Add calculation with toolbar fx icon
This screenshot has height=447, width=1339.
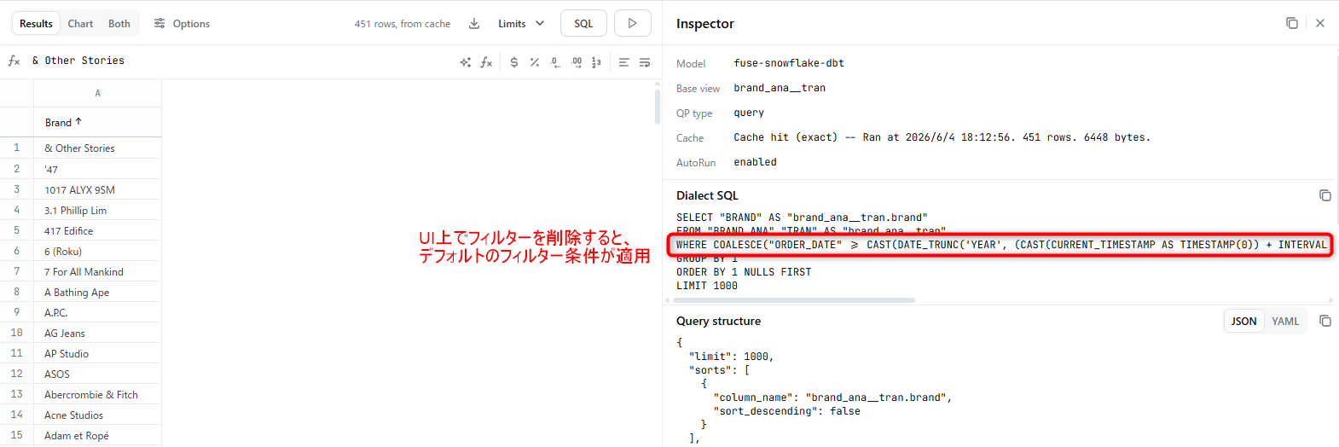point(486,62)
